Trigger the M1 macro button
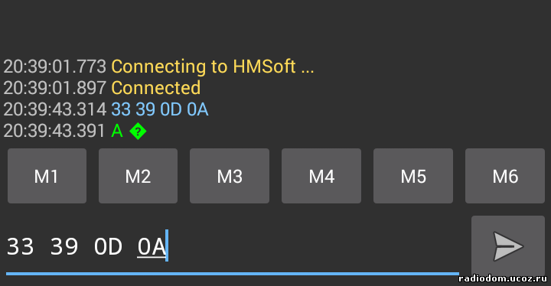The height and width of the screenshot is (286, 551). 47,176
